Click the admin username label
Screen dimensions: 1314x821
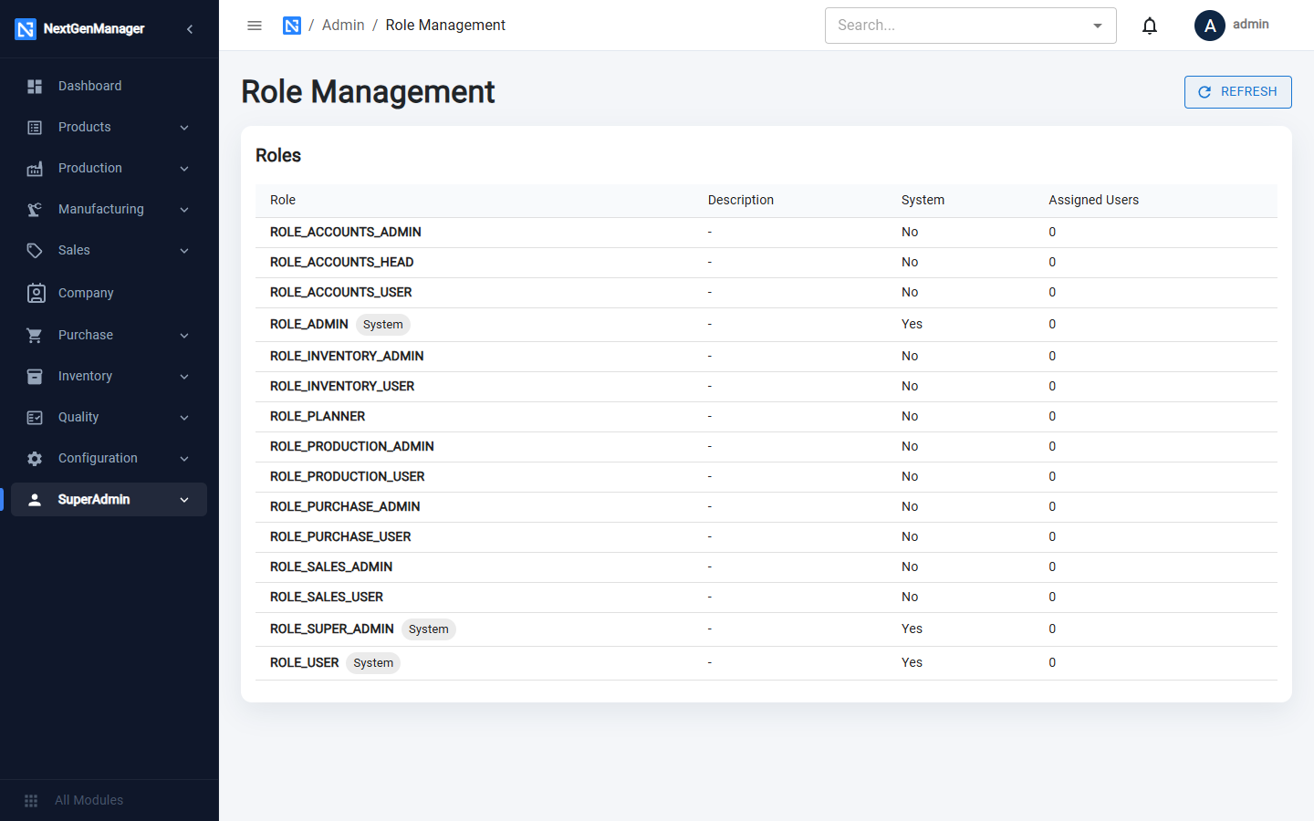pos(1251,25)
